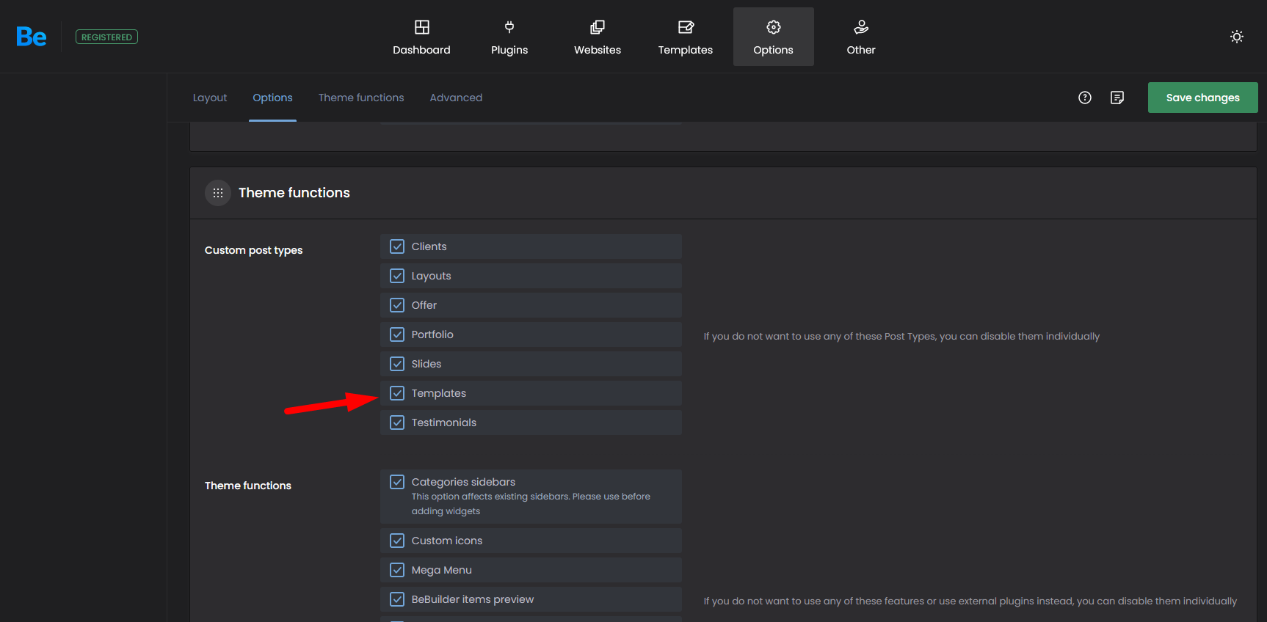Uncheck the Layouts post type
1267x622 pixels.
click(x=397, y=276)
